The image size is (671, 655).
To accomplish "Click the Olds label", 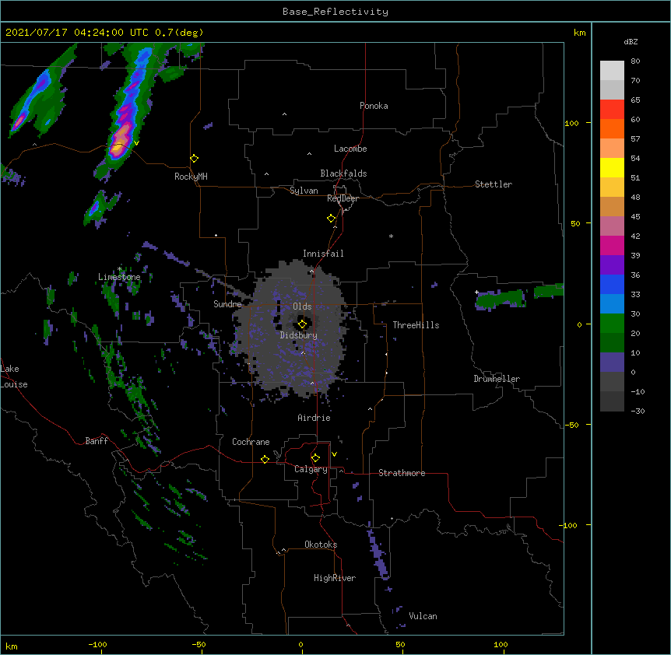I will pyautogui.click(x=302, y=306).
